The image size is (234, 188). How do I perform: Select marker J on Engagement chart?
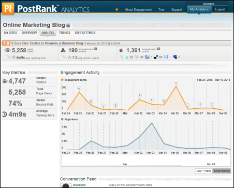[x=200, y=104]
